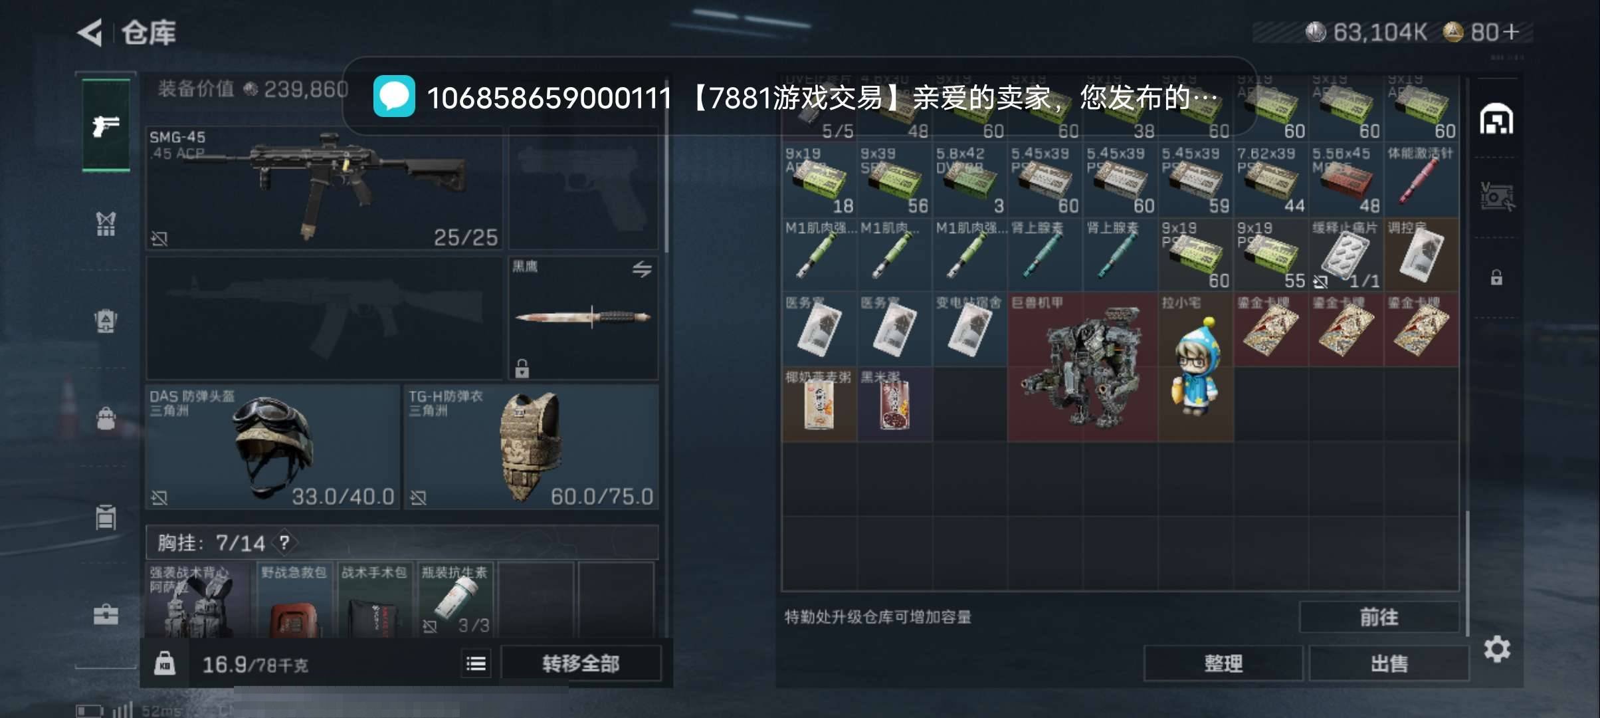This screenshot has width=1600, height=718.
Task: Go back with the arrow beside 仓库
Action: click(90, 33)
